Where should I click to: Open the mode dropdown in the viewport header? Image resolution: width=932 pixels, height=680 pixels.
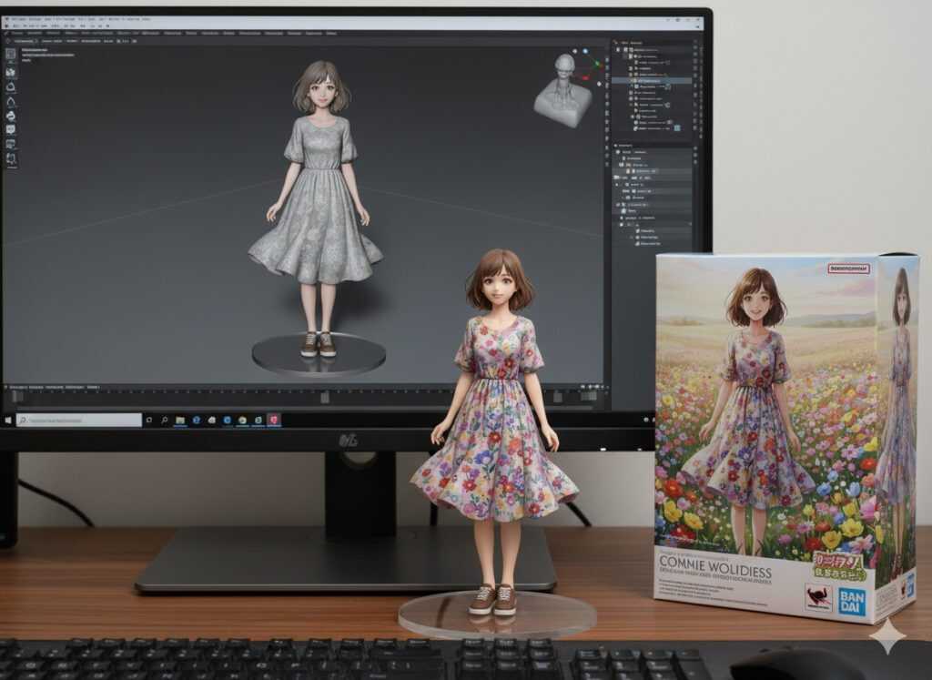pos(23,41)
